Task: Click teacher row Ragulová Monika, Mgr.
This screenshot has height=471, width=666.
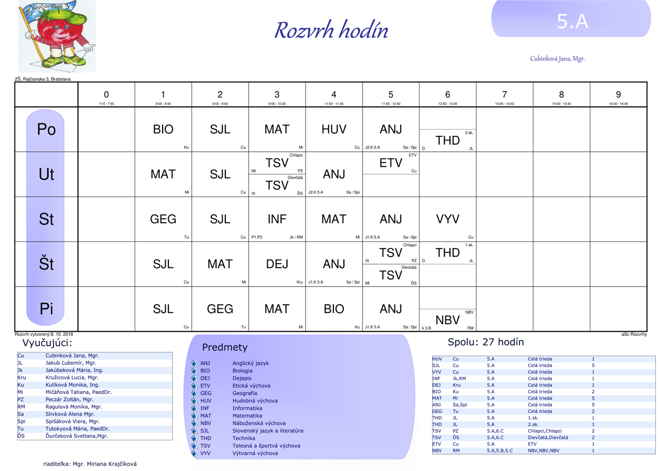Action: click(95, 407)
